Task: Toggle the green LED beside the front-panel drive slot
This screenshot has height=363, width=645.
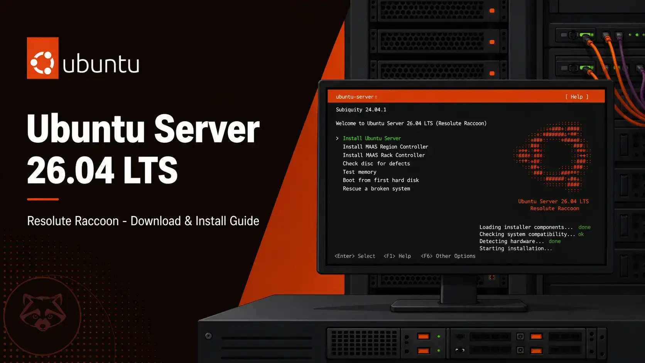Action: click(x=438, y=336)
